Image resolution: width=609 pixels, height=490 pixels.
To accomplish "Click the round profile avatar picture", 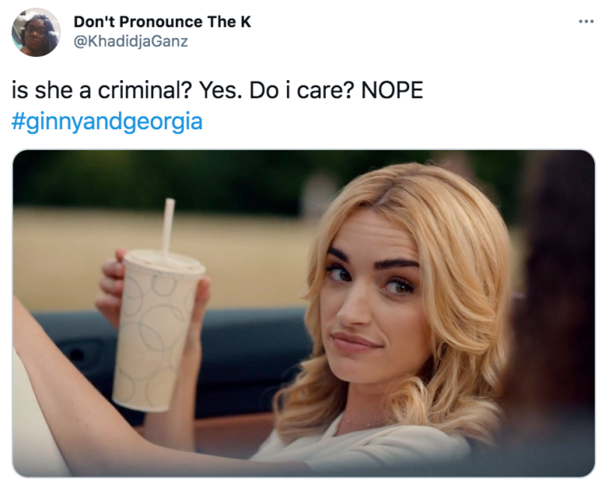I will coord(36,33).
